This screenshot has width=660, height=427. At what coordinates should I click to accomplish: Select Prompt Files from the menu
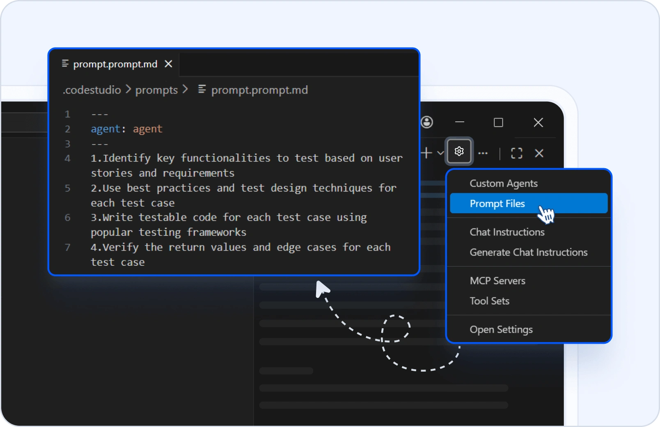[x=497, y=203]
